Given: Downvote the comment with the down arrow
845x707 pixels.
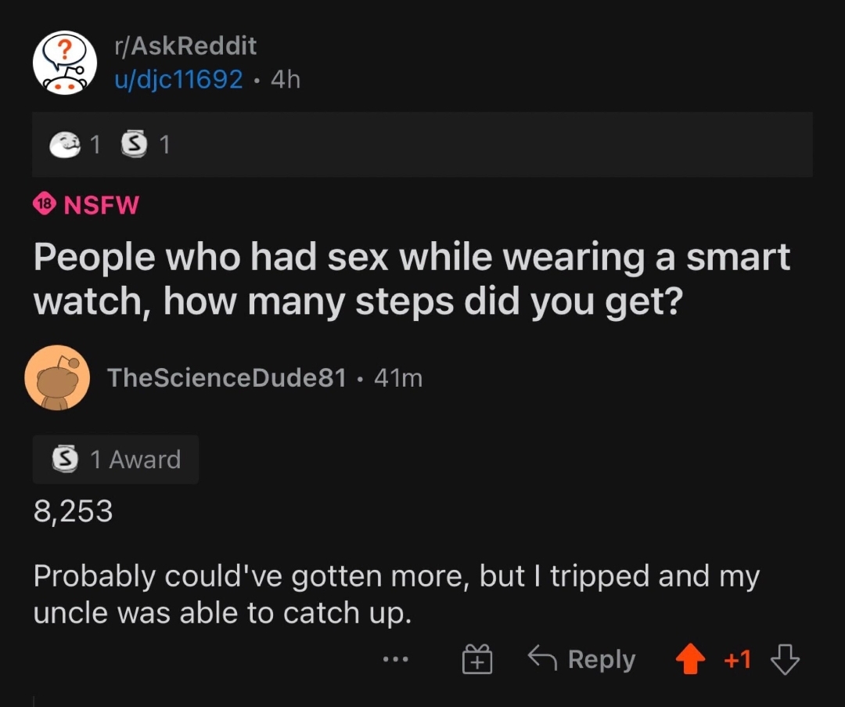Looking at the screenshot, I should point(785,660).
